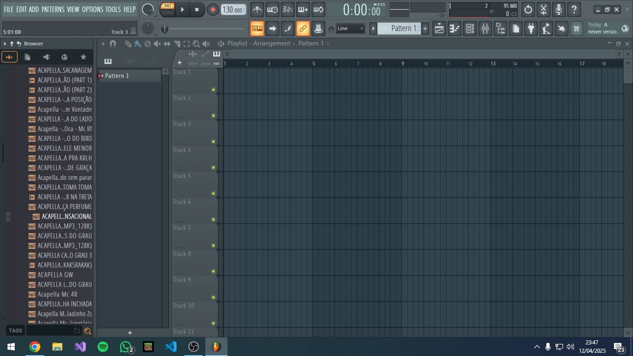Select the browser plugins speaker tab
The image size is (633, 356).
point(46,57)
